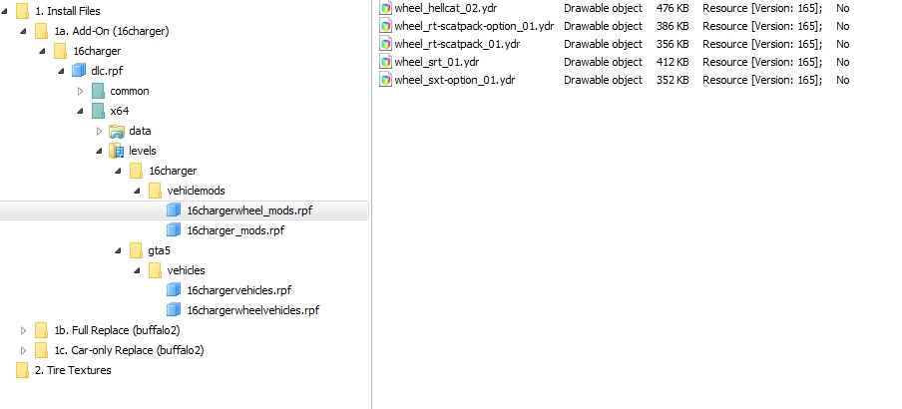Click the x64 folder icon
This screenshot has width=902, height=409.
coord(98,111)
